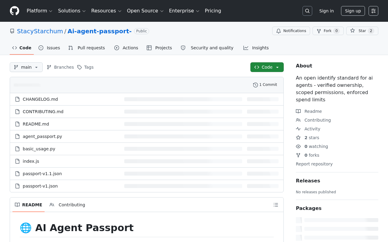The width and height of the screenshot is (388, 242).
Task: Click the CONTRIBUTING.md file icon
Action: click(x=18, y=112)
